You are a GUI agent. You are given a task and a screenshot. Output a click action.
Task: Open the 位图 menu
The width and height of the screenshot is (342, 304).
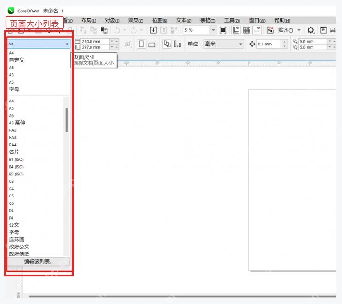tap(160, 20)
